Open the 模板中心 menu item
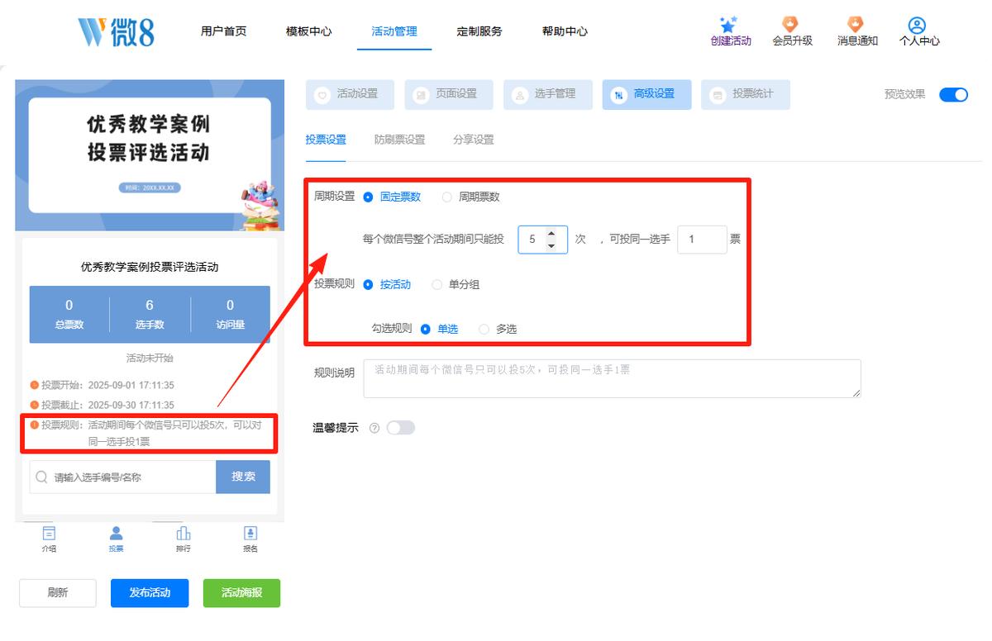The height and width of the screenshot is (641, 992). click(309, 31)
